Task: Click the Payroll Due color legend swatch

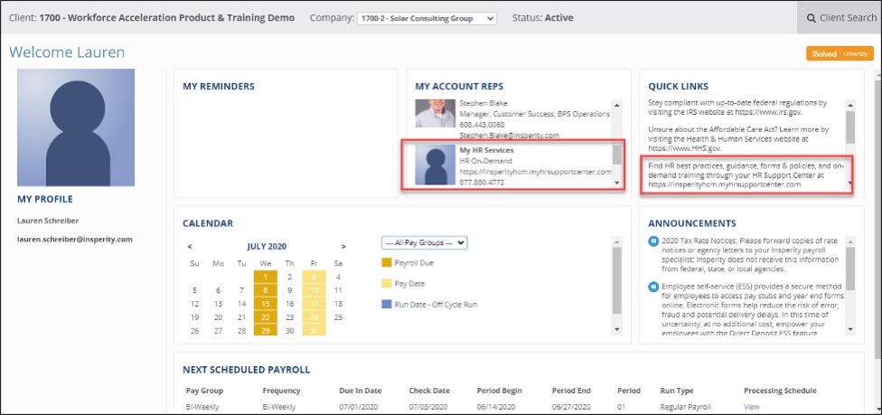Action: pos(387,263)
